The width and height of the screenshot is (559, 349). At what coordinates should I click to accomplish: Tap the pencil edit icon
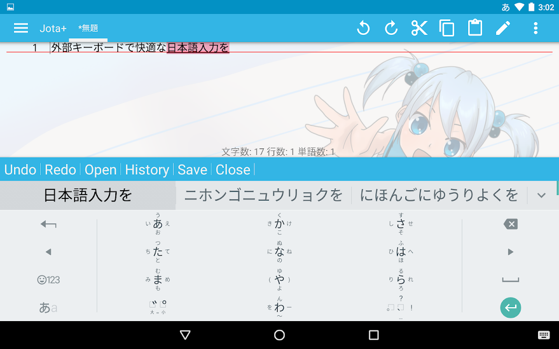(503, 28)
